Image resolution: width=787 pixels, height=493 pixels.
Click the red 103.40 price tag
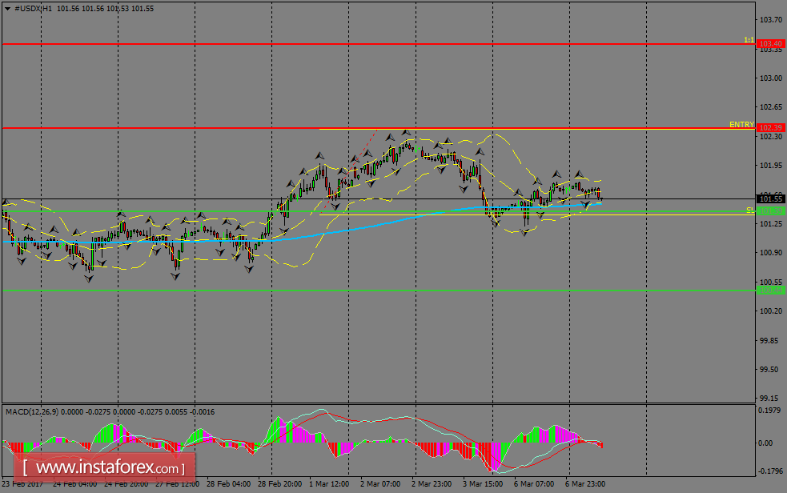[x=769, y=45]
